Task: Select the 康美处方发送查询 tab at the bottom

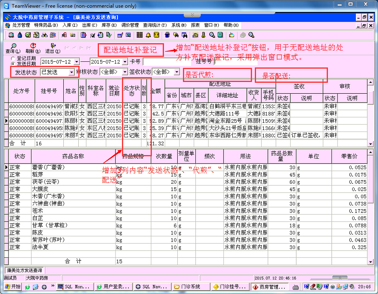Action: pos(24,270)
